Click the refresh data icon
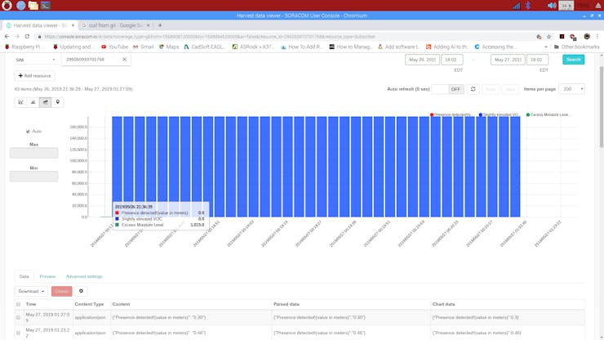This screenshot has width=604, height=340. (473, 89)
